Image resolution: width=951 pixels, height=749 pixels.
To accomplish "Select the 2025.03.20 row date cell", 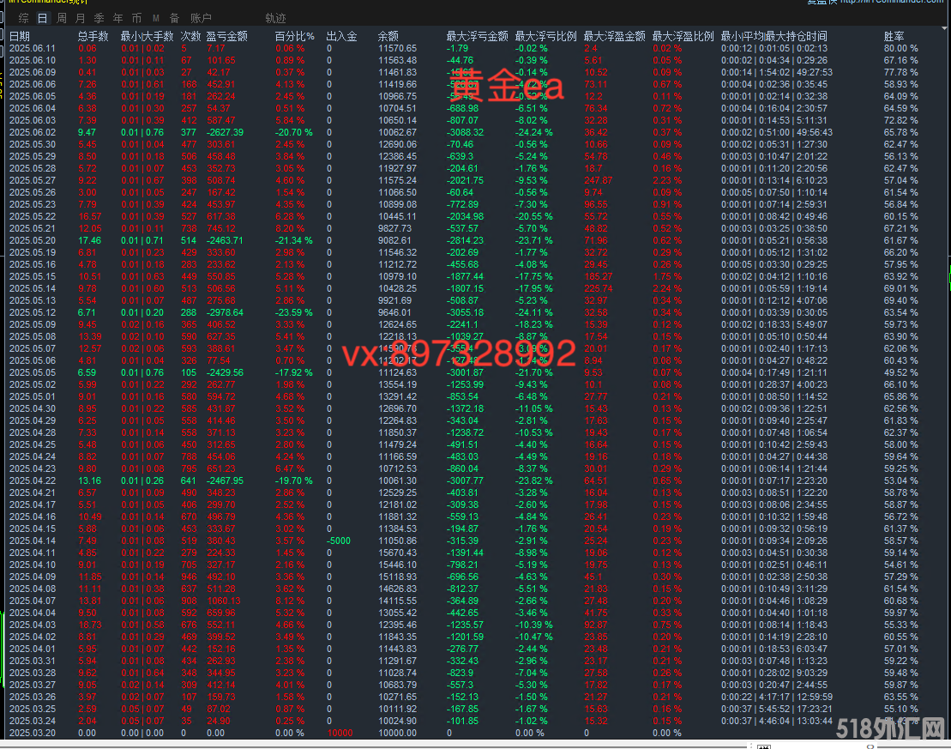I will pyautogui.click(x=32, y=733).
